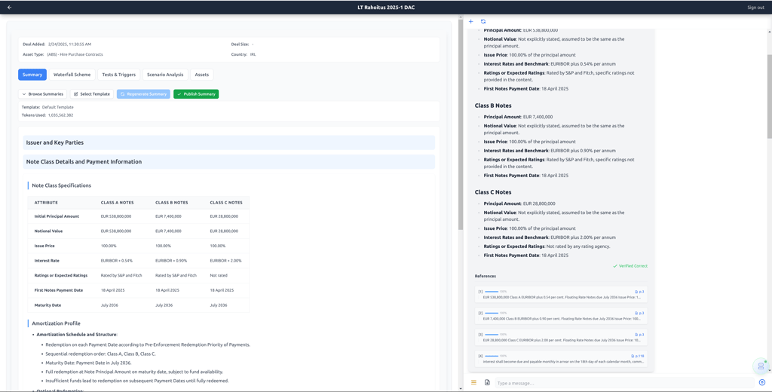Send the message with the arrow icon
Viewport: 772px width, 392px height.
coord(762,382)
